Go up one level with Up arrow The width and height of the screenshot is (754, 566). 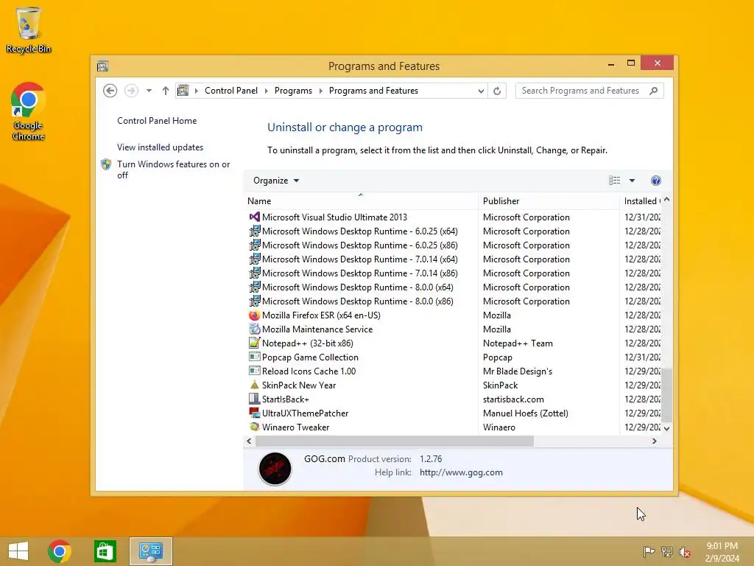point(166,91)
